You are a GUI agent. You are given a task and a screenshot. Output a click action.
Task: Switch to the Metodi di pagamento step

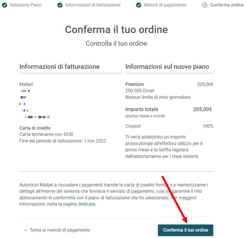pyautogui.click(x=165, y=5)
